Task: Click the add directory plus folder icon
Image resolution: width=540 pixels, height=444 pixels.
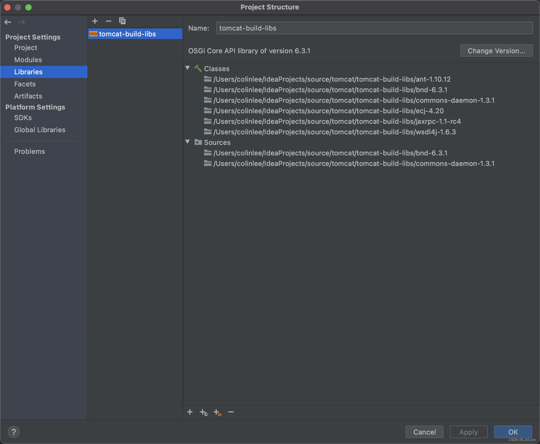Action: tap(217, 412)
